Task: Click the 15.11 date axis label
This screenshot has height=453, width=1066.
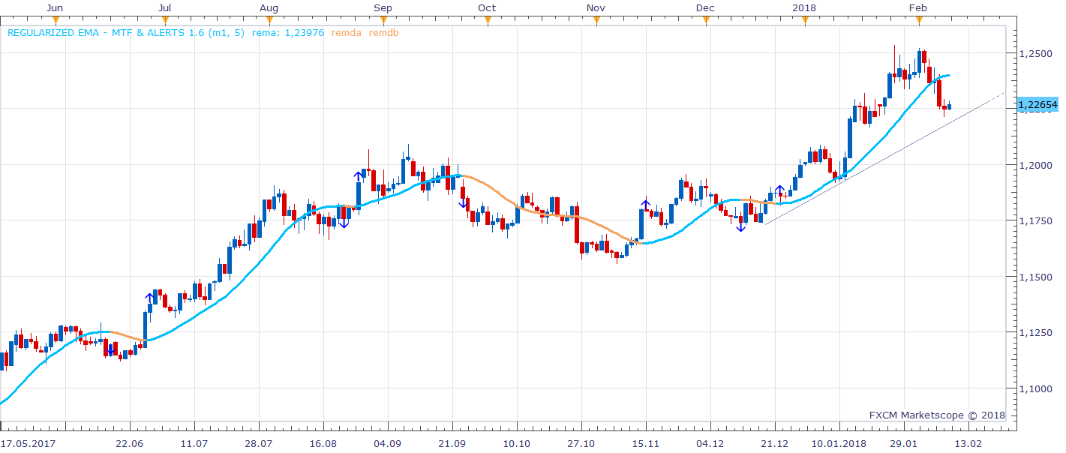Action: [x=645, y=444]
